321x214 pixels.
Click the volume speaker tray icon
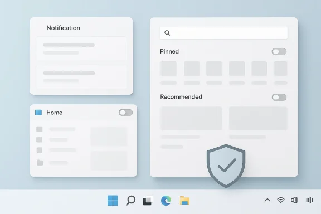(x=294, y=200)
